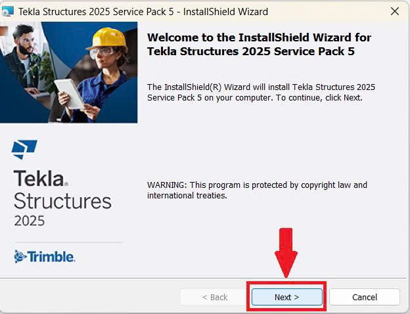The width and height of the screenshot is (410, 314).
Task: Click the InstallShield(R) description paragraph
Action: [x=261, y=92]
